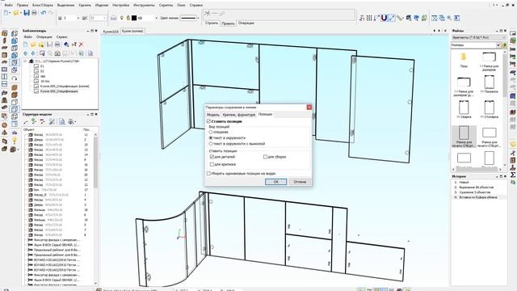
Task: Click the paint bucket icon in Библиотекарь toolbar
Action: point(66,44)
